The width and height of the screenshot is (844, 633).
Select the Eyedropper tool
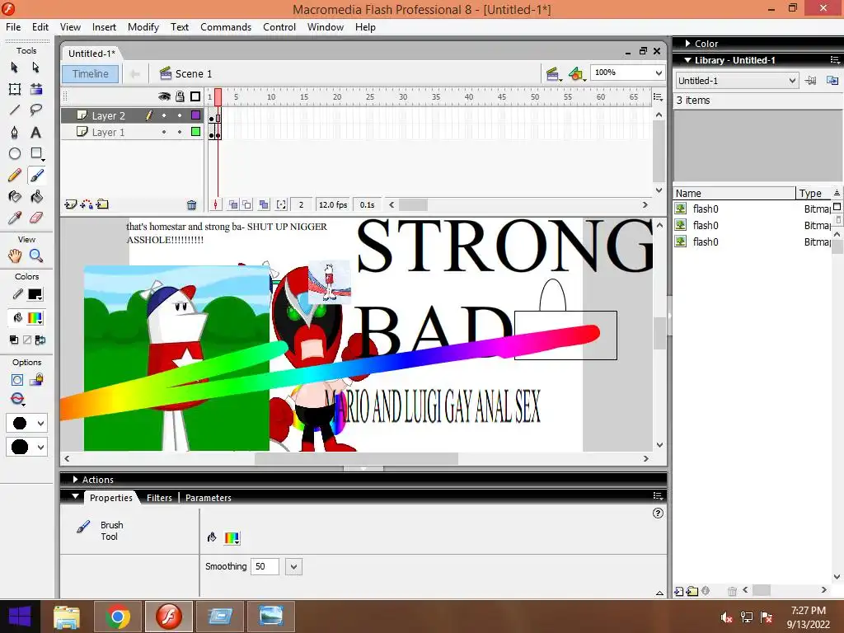15,218
